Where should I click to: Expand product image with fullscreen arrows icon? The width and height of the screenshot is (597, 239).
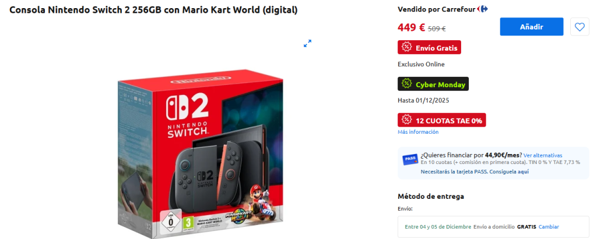pos(307,43)
